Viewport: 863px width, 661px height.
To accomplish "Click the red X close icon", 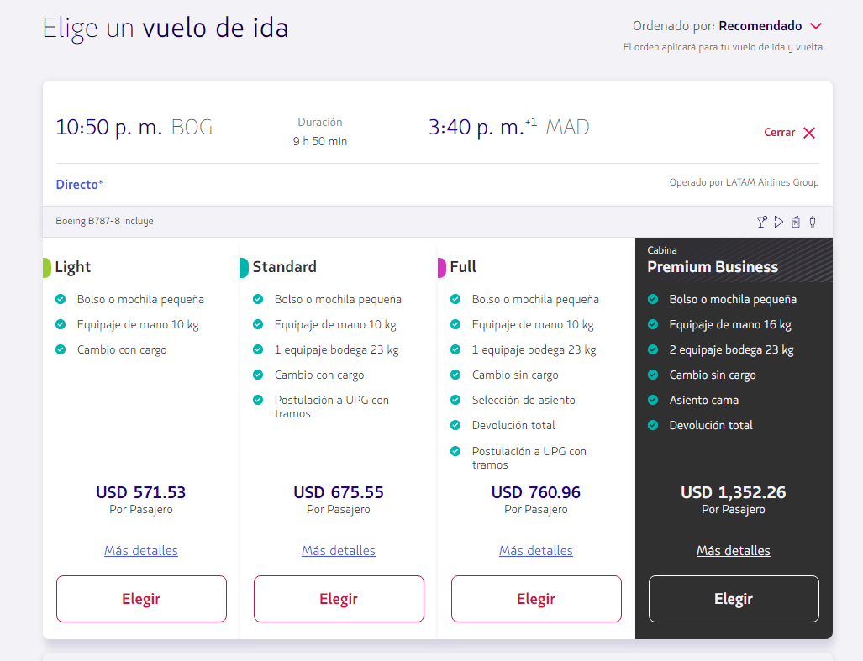I will pos(809,133).
